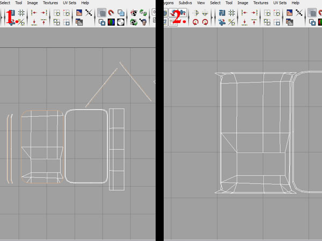Image resolution: width=322 pixels, height=241 pixels.
Task: Toggle filtered image display in right editor
Action: point(299,13)
